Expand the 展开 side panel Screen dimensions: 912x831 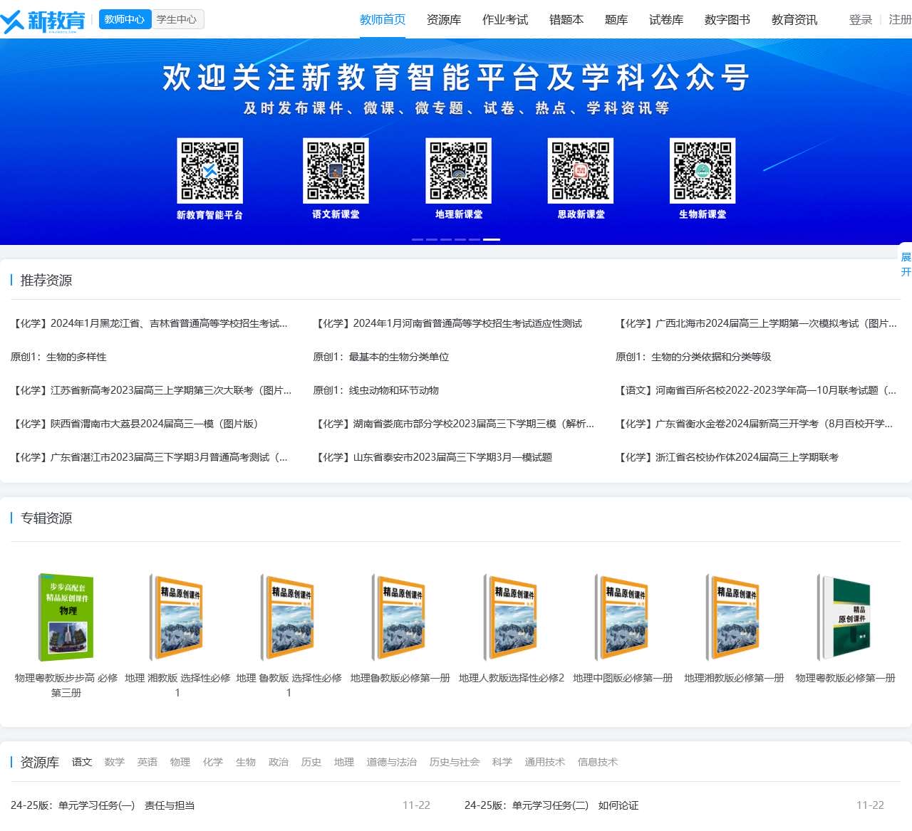[x=906, y=264]
